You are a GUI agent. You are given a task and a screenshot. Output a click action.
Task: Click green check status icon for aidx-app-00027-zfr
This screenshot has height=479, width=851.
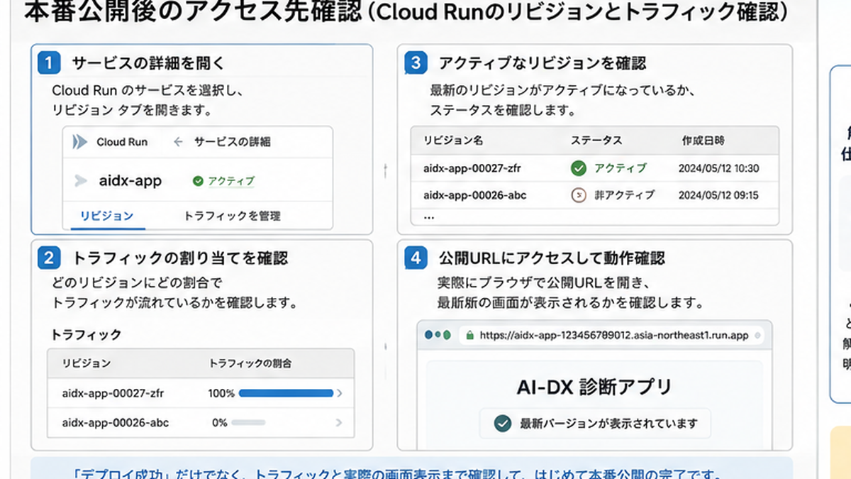pos(579,168)
